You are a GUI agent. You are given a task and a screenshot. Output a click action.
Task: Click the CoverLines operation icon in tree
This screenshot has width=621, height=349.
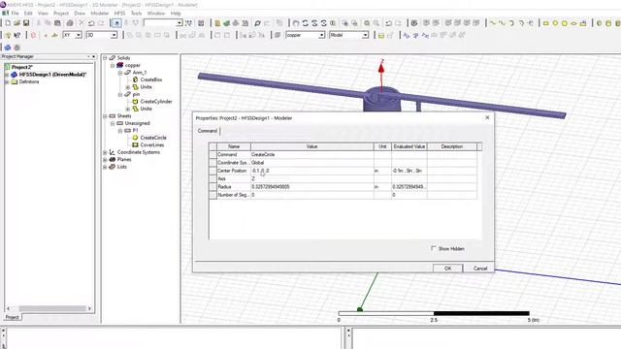pos(135,144)
